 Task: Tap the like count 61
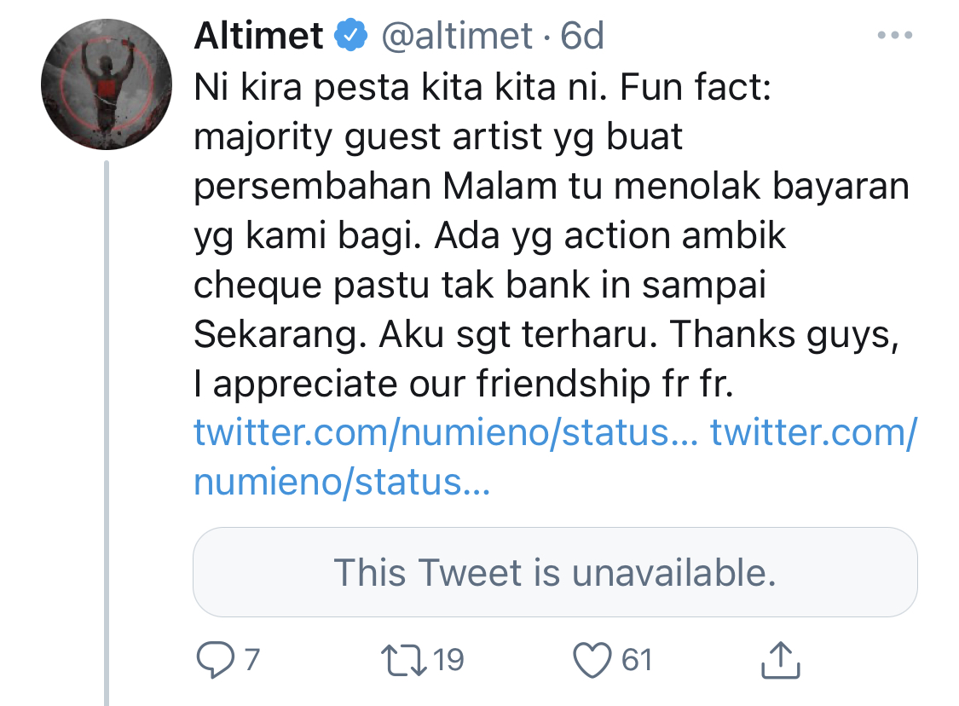[x=636, y=660]
